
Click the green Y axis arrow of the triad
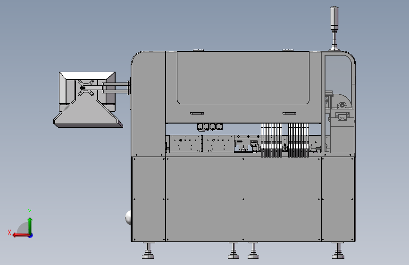tap(30, 226)
